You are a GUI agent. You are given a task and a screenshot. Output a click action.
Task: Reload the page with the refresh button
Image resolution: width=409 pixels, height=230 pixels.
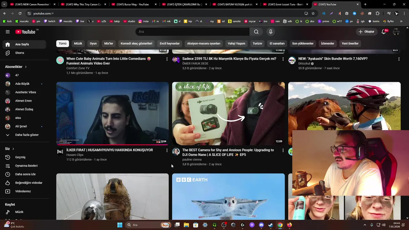[20, 13]
